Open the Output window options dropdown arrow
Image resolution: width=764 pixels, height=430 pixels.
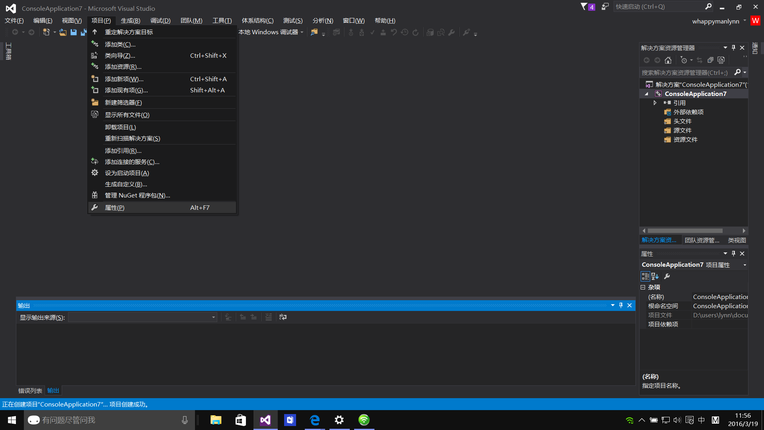612,305
